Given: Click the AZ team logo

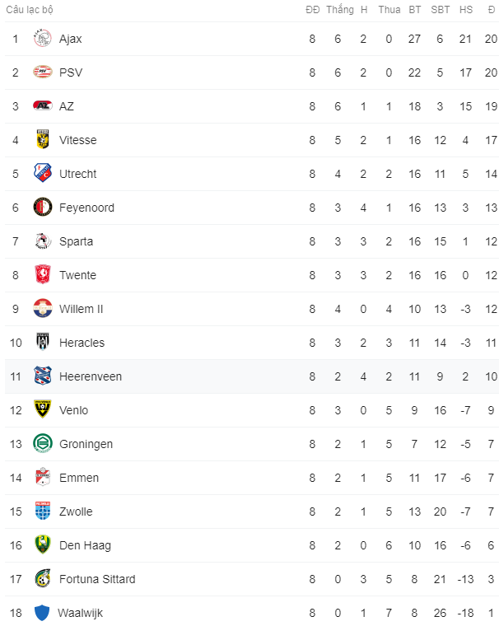Looking at the screenshot, I should [x=42, y=106].
